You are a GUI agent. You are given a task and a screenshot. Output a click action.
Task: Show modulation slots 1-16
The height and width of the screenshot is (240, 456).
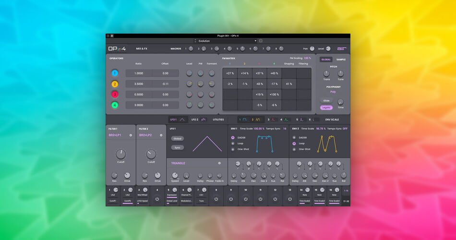346,191
